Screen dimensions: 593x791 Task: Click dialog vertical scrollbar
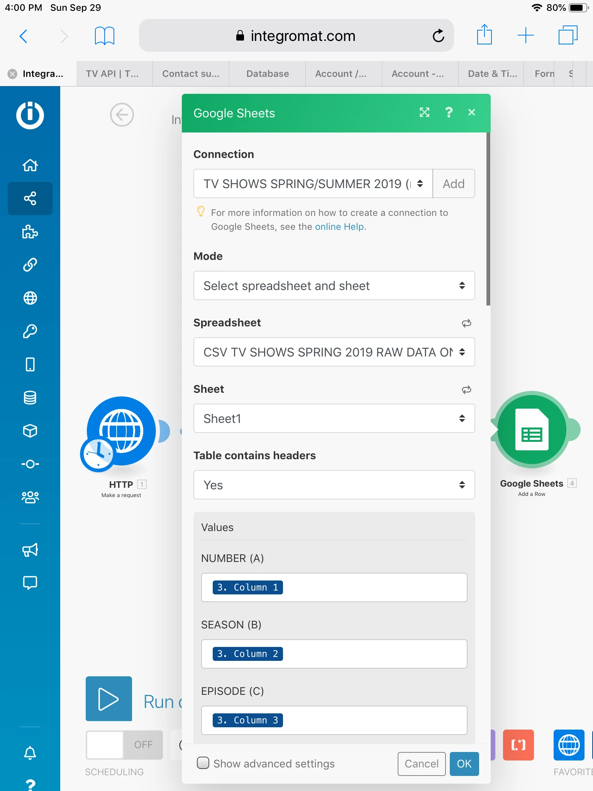click(x=488, y=219)
